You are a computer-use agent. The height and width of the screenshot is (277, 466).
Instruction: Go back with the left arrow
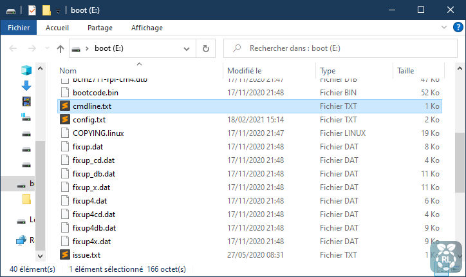(13, 48)
